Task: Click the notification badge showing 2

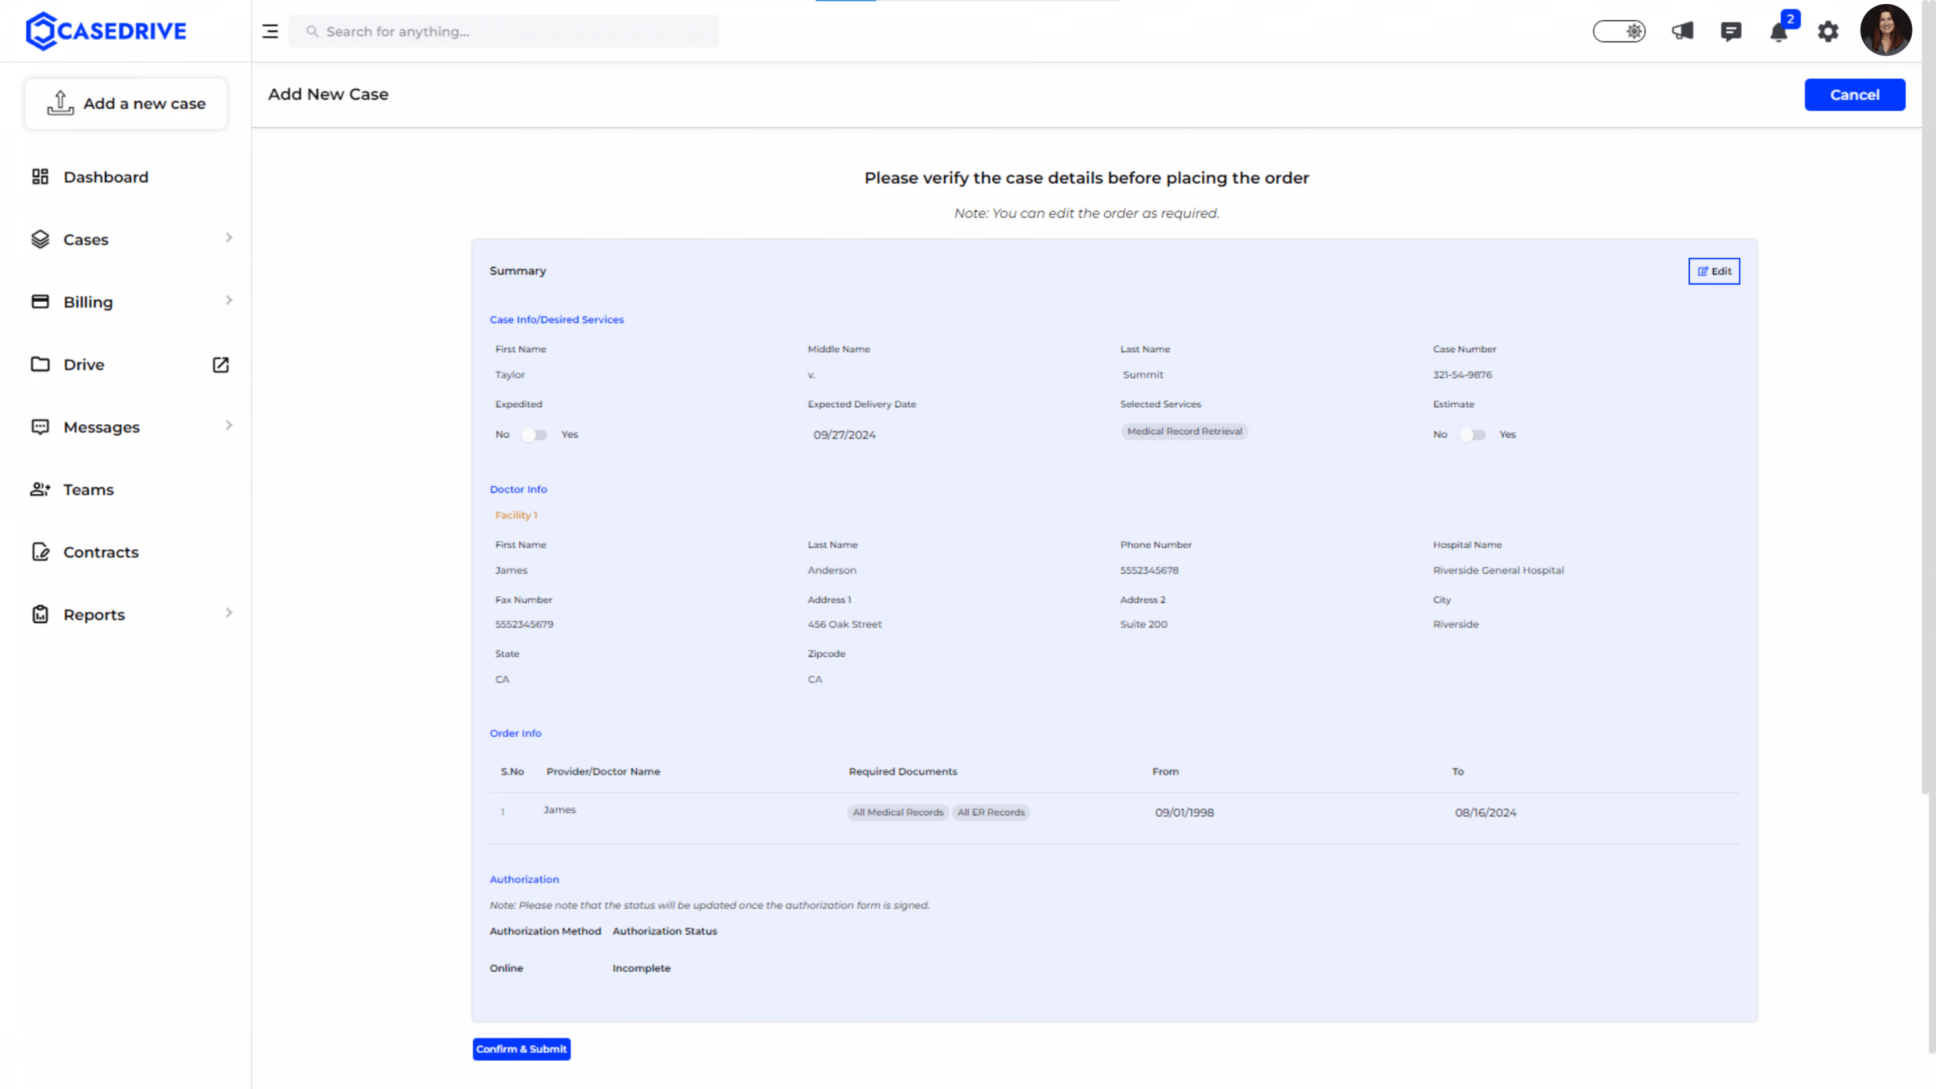Action: (1790, 19)
